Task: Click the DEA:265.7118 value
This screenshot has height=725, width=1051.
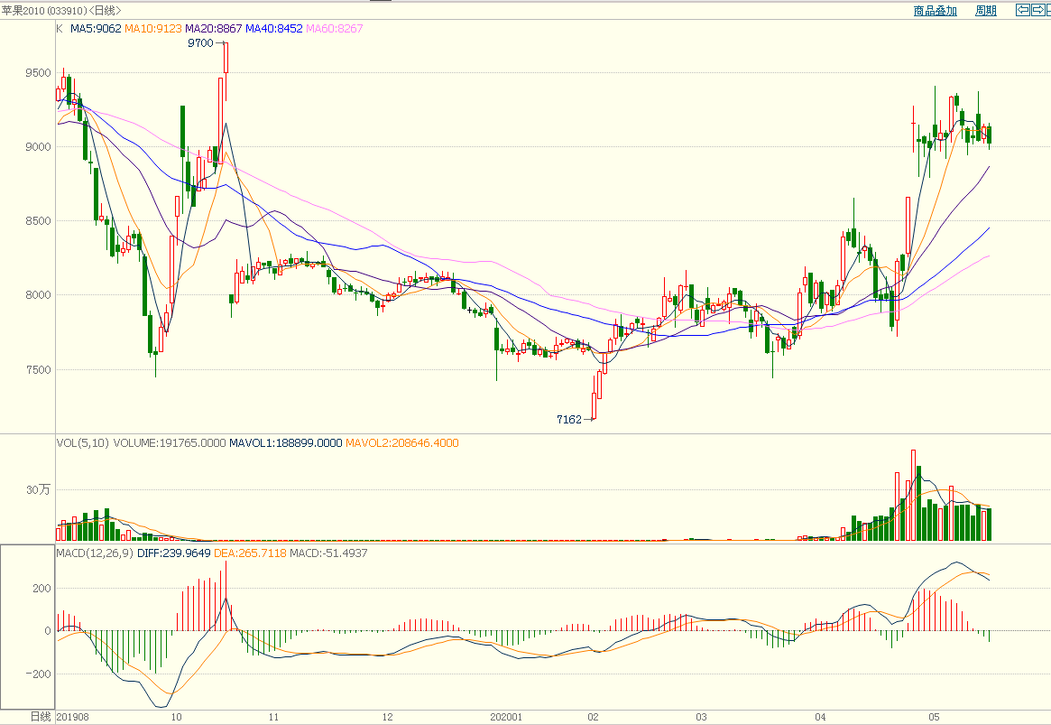Action: [x=250, y=553]
